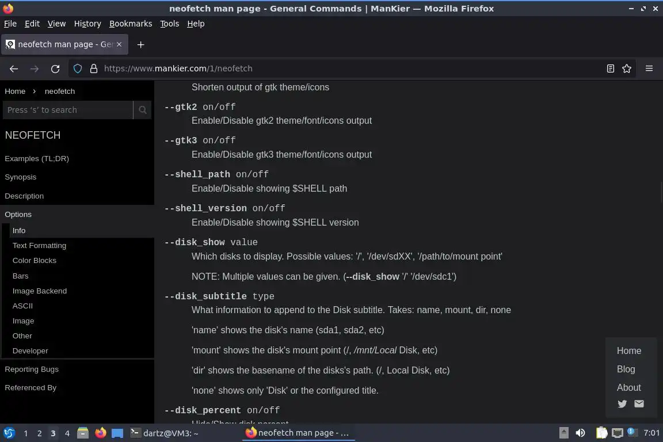Jump to Referenced By section

31,388
